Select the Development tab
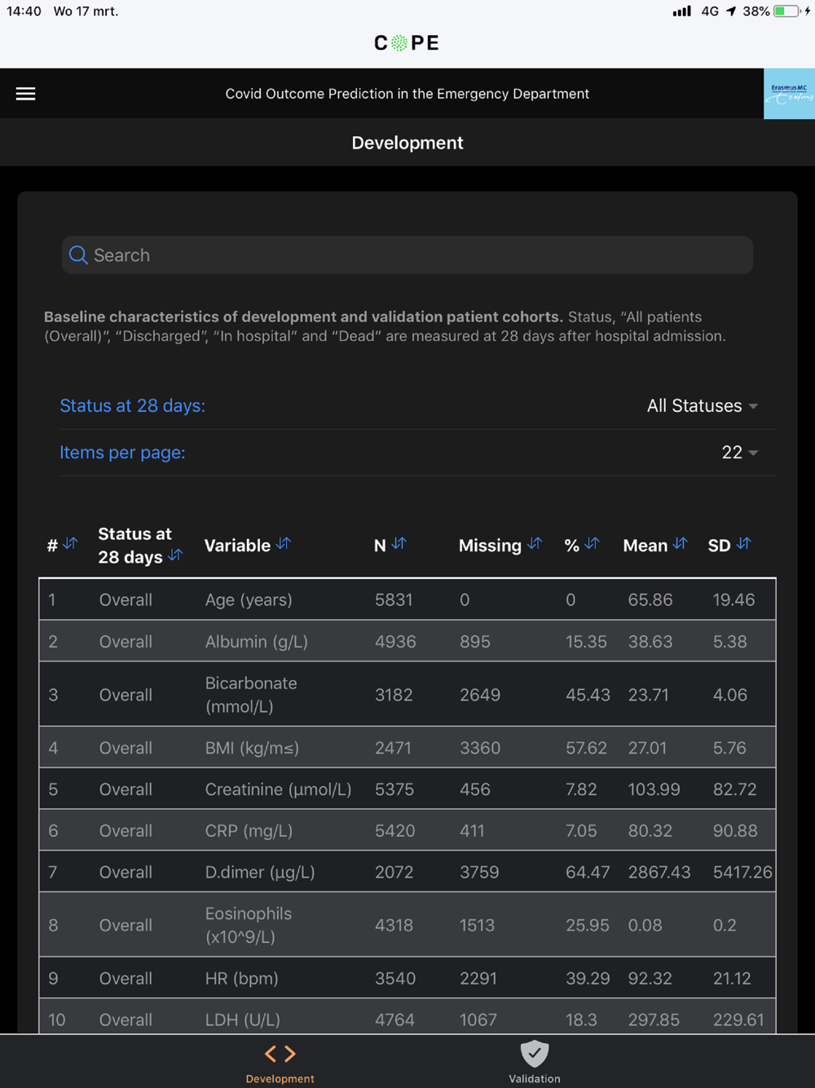The width and height of the screenshot is (815, 1088). point(280,1062)
